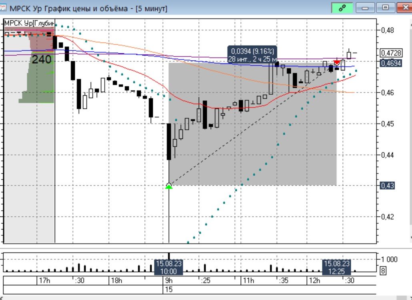
Task: Click the highlighted 0,4694 price label
Action: click(x=391, y=63)
